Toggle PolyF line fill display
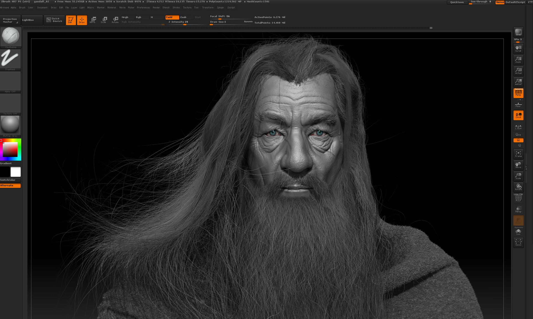Image resolution: width=533 pixels, height=319 pixels. pos(518,198)
